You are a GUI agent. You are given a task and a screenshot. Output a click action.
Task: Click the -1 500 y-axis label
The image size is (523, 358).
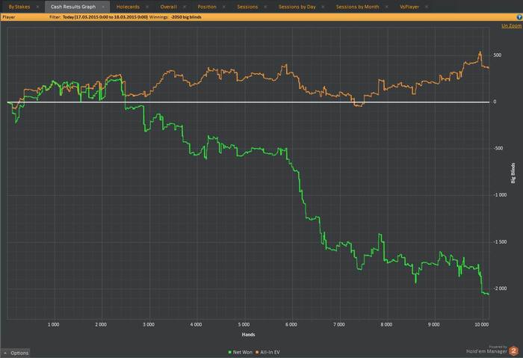coord(500,242)
